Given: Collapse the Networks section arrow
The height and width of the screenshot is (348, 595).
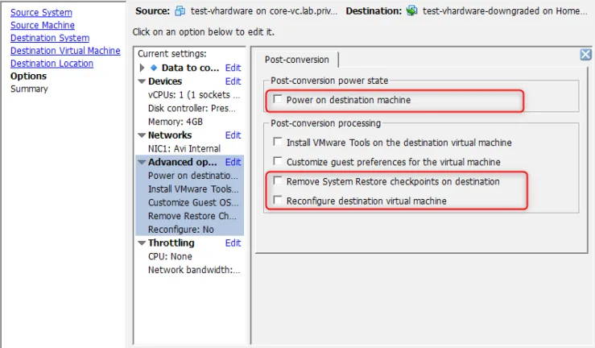Looking at the screenshot, I should coord(142,135).
